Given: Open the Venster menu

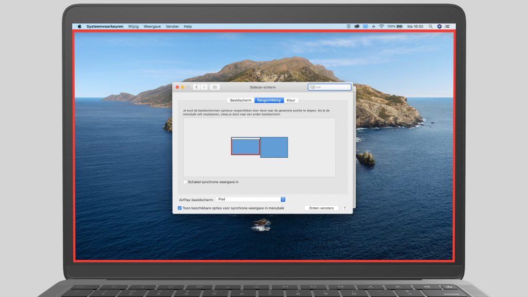Looking at the screenshot, I should pos(172,26).
